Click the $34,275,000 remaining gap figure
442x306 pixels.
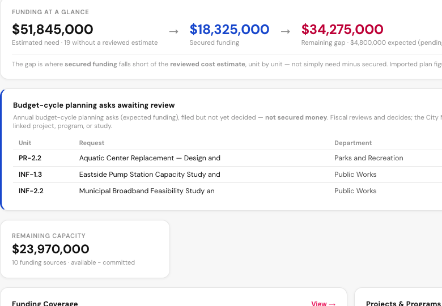point(342,29)
